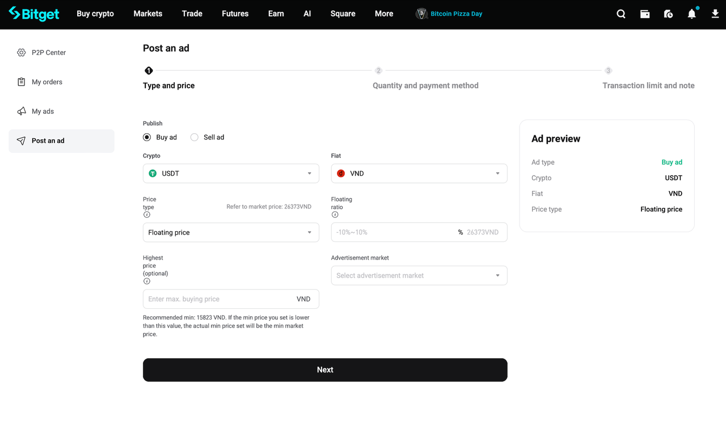Click the My orders clipboard icon
Viewport: 726px width, 438px height.
click(x=22, y=82)
